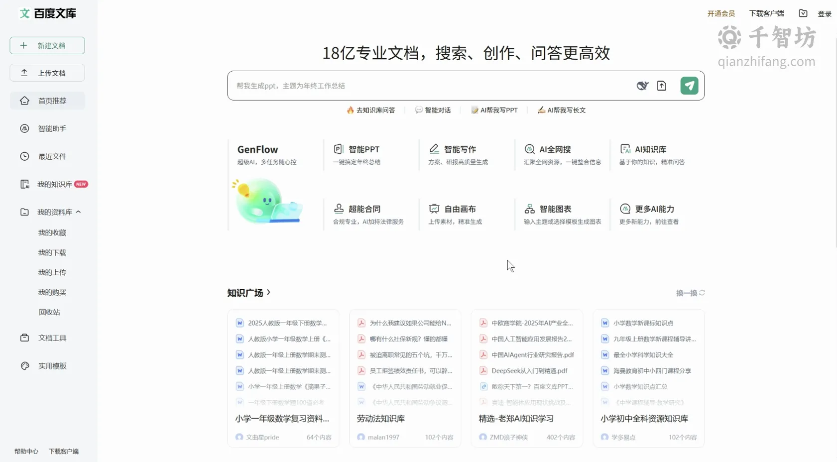Image resolution: width=837 pixels, height=462 pixels.
Task: Click the AI知识库 icon
Action: (x=625, y=149)
